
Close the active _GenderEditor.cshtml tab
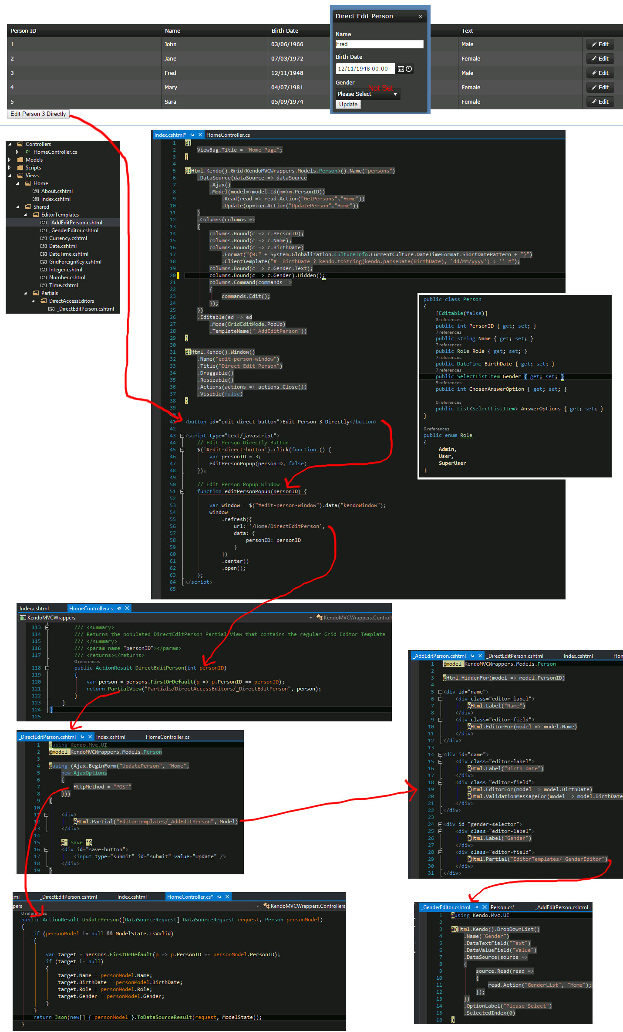coord(485,907)
